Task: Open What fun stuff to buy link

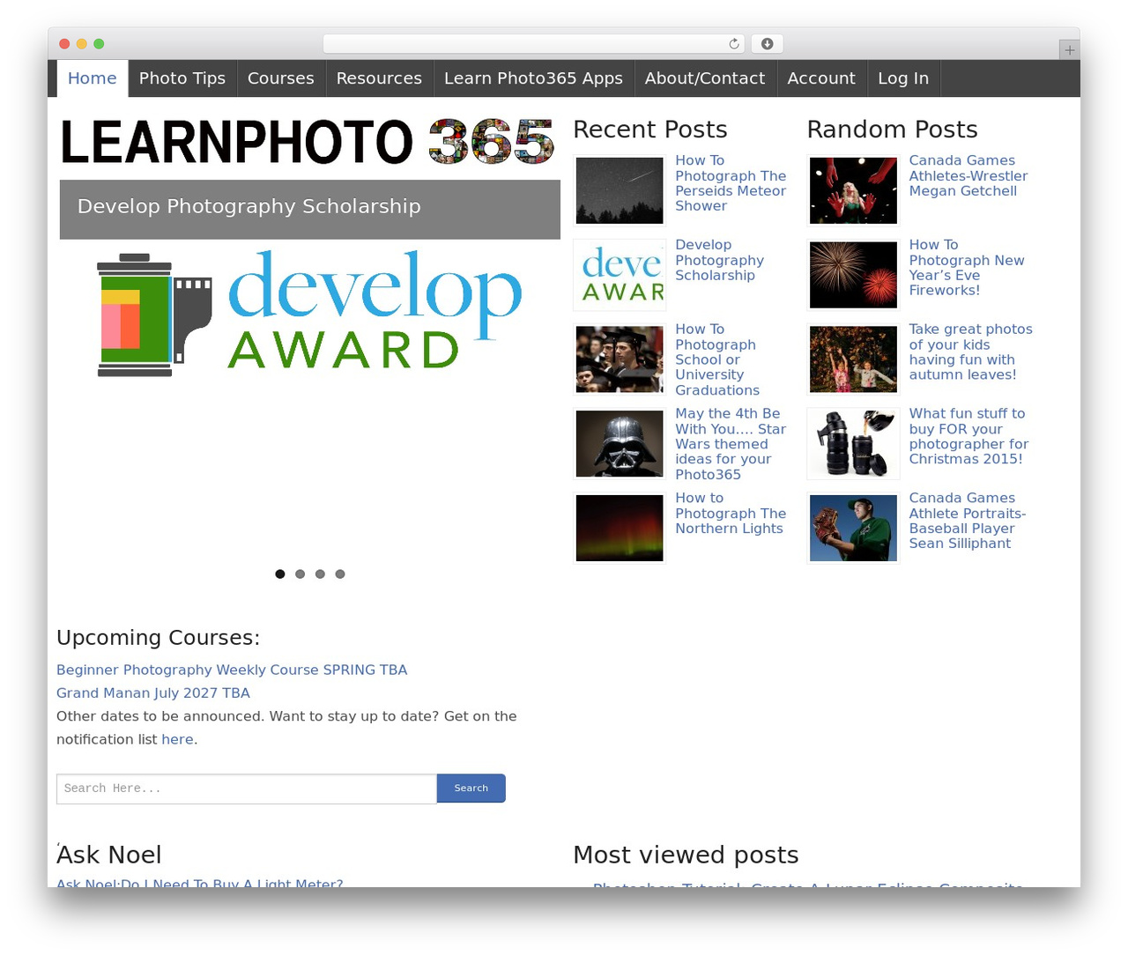Action: tap(968, 437)
